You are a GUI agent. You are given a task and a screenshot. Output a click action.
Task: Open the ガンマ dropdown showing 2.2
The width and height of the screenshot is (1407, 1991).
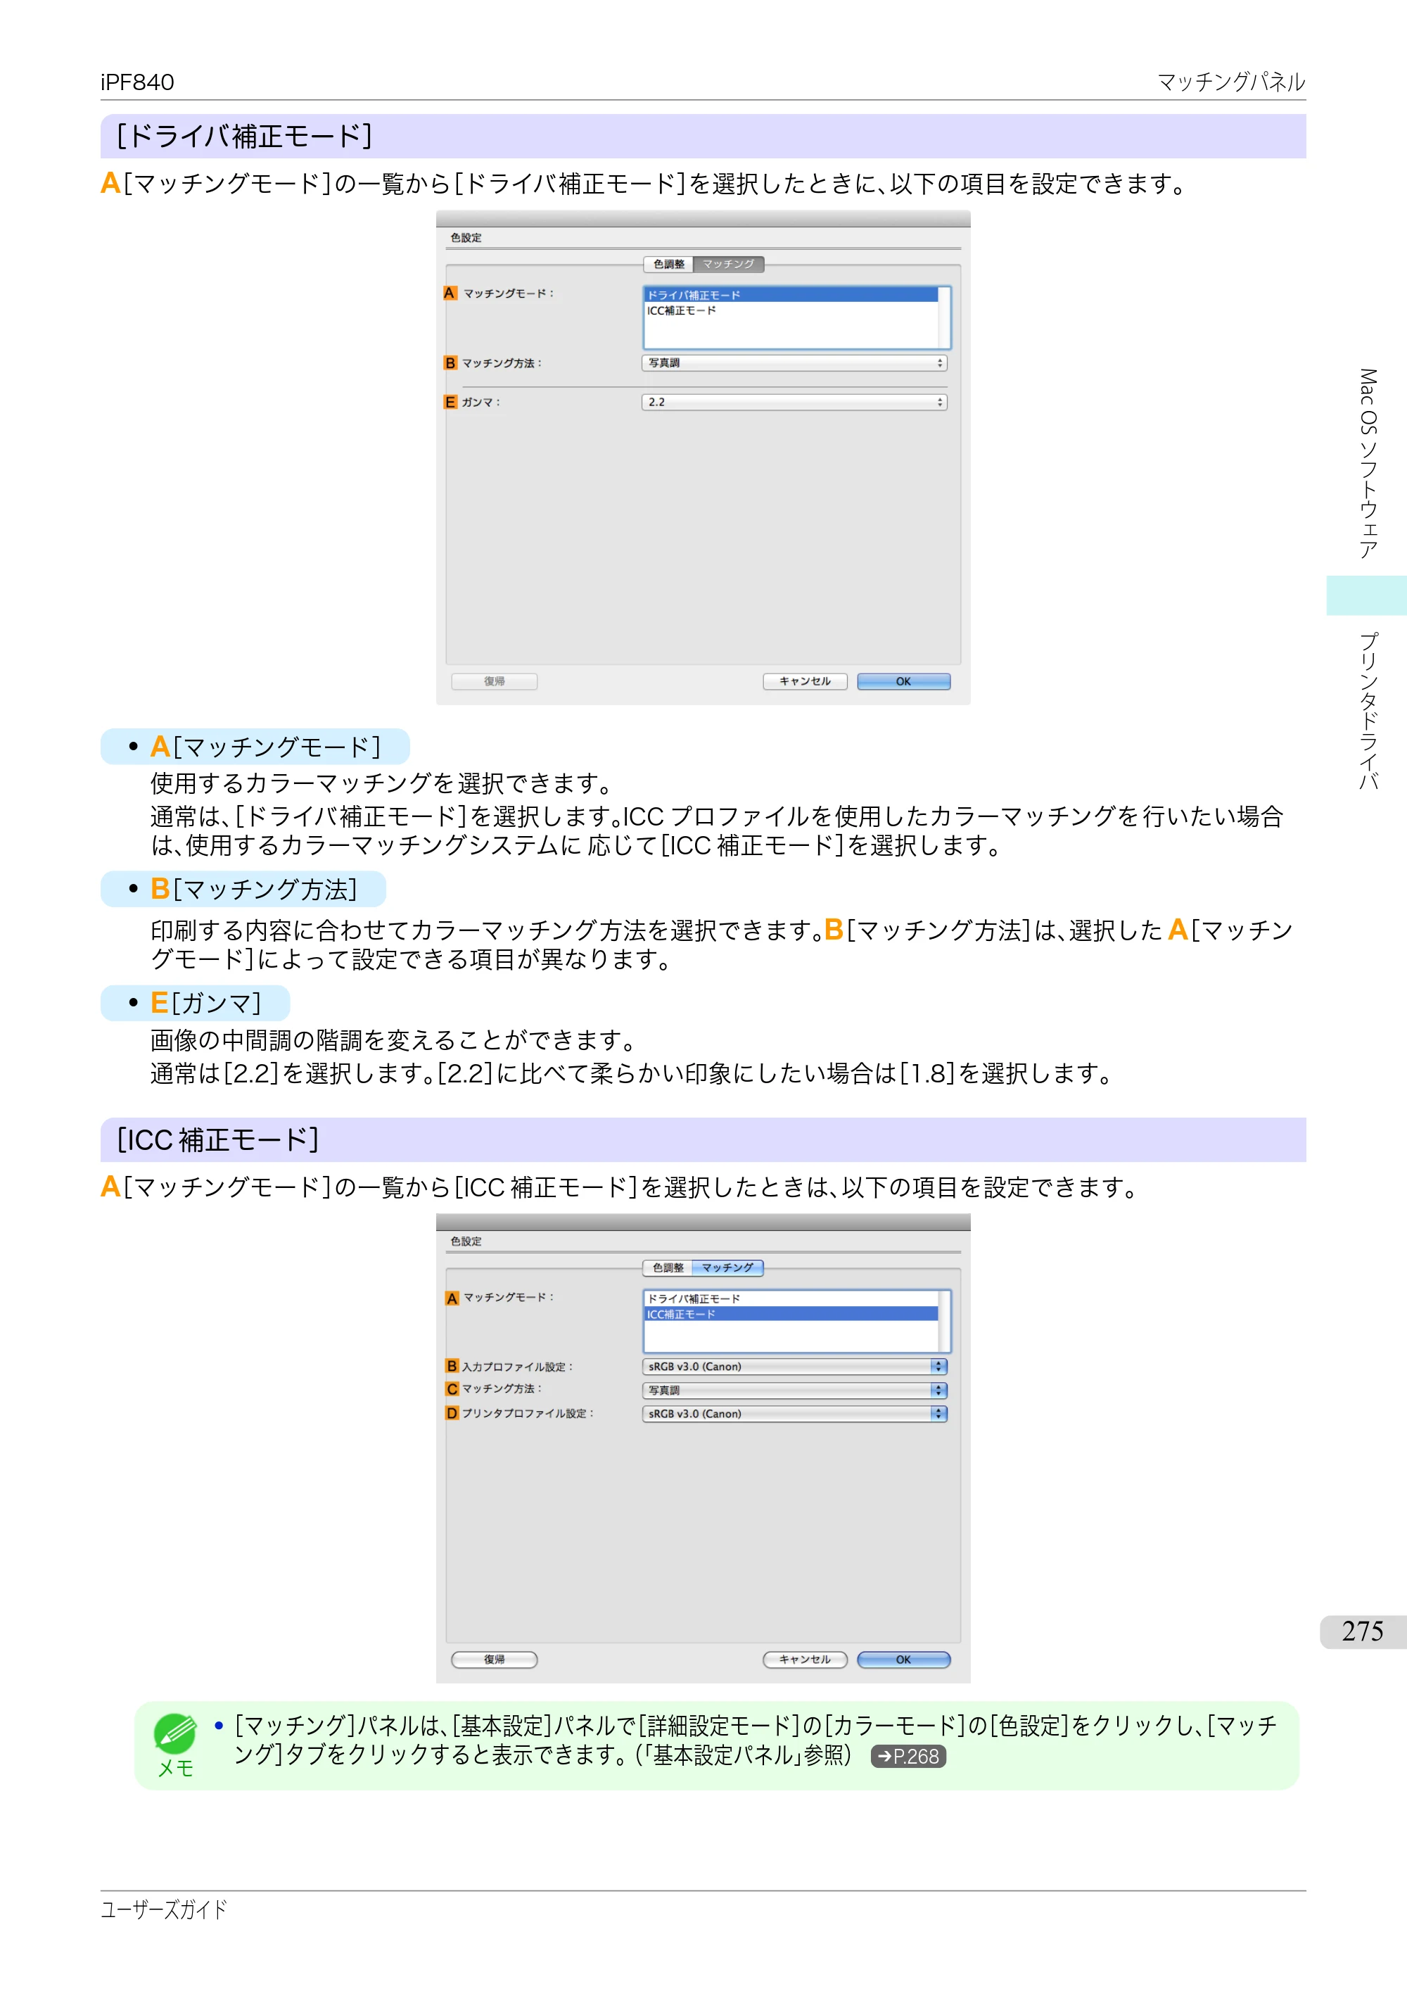794,403
